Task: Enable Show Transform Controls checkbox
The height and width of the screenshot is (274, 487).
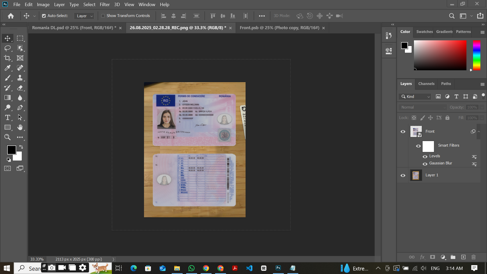Action: click(x=103, y=16)
